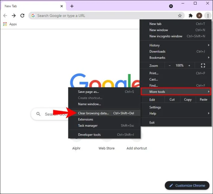
Task: Select Name window... in submenu
Action: click(x=104, y=104)
